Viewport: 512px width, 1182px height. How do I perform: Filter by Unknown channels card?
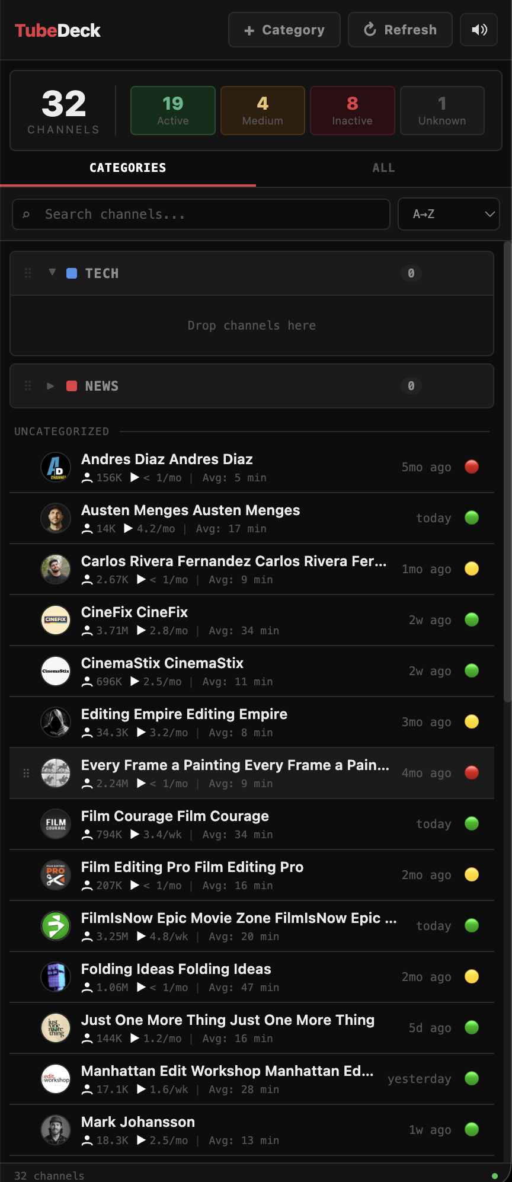tap(442, 110)
